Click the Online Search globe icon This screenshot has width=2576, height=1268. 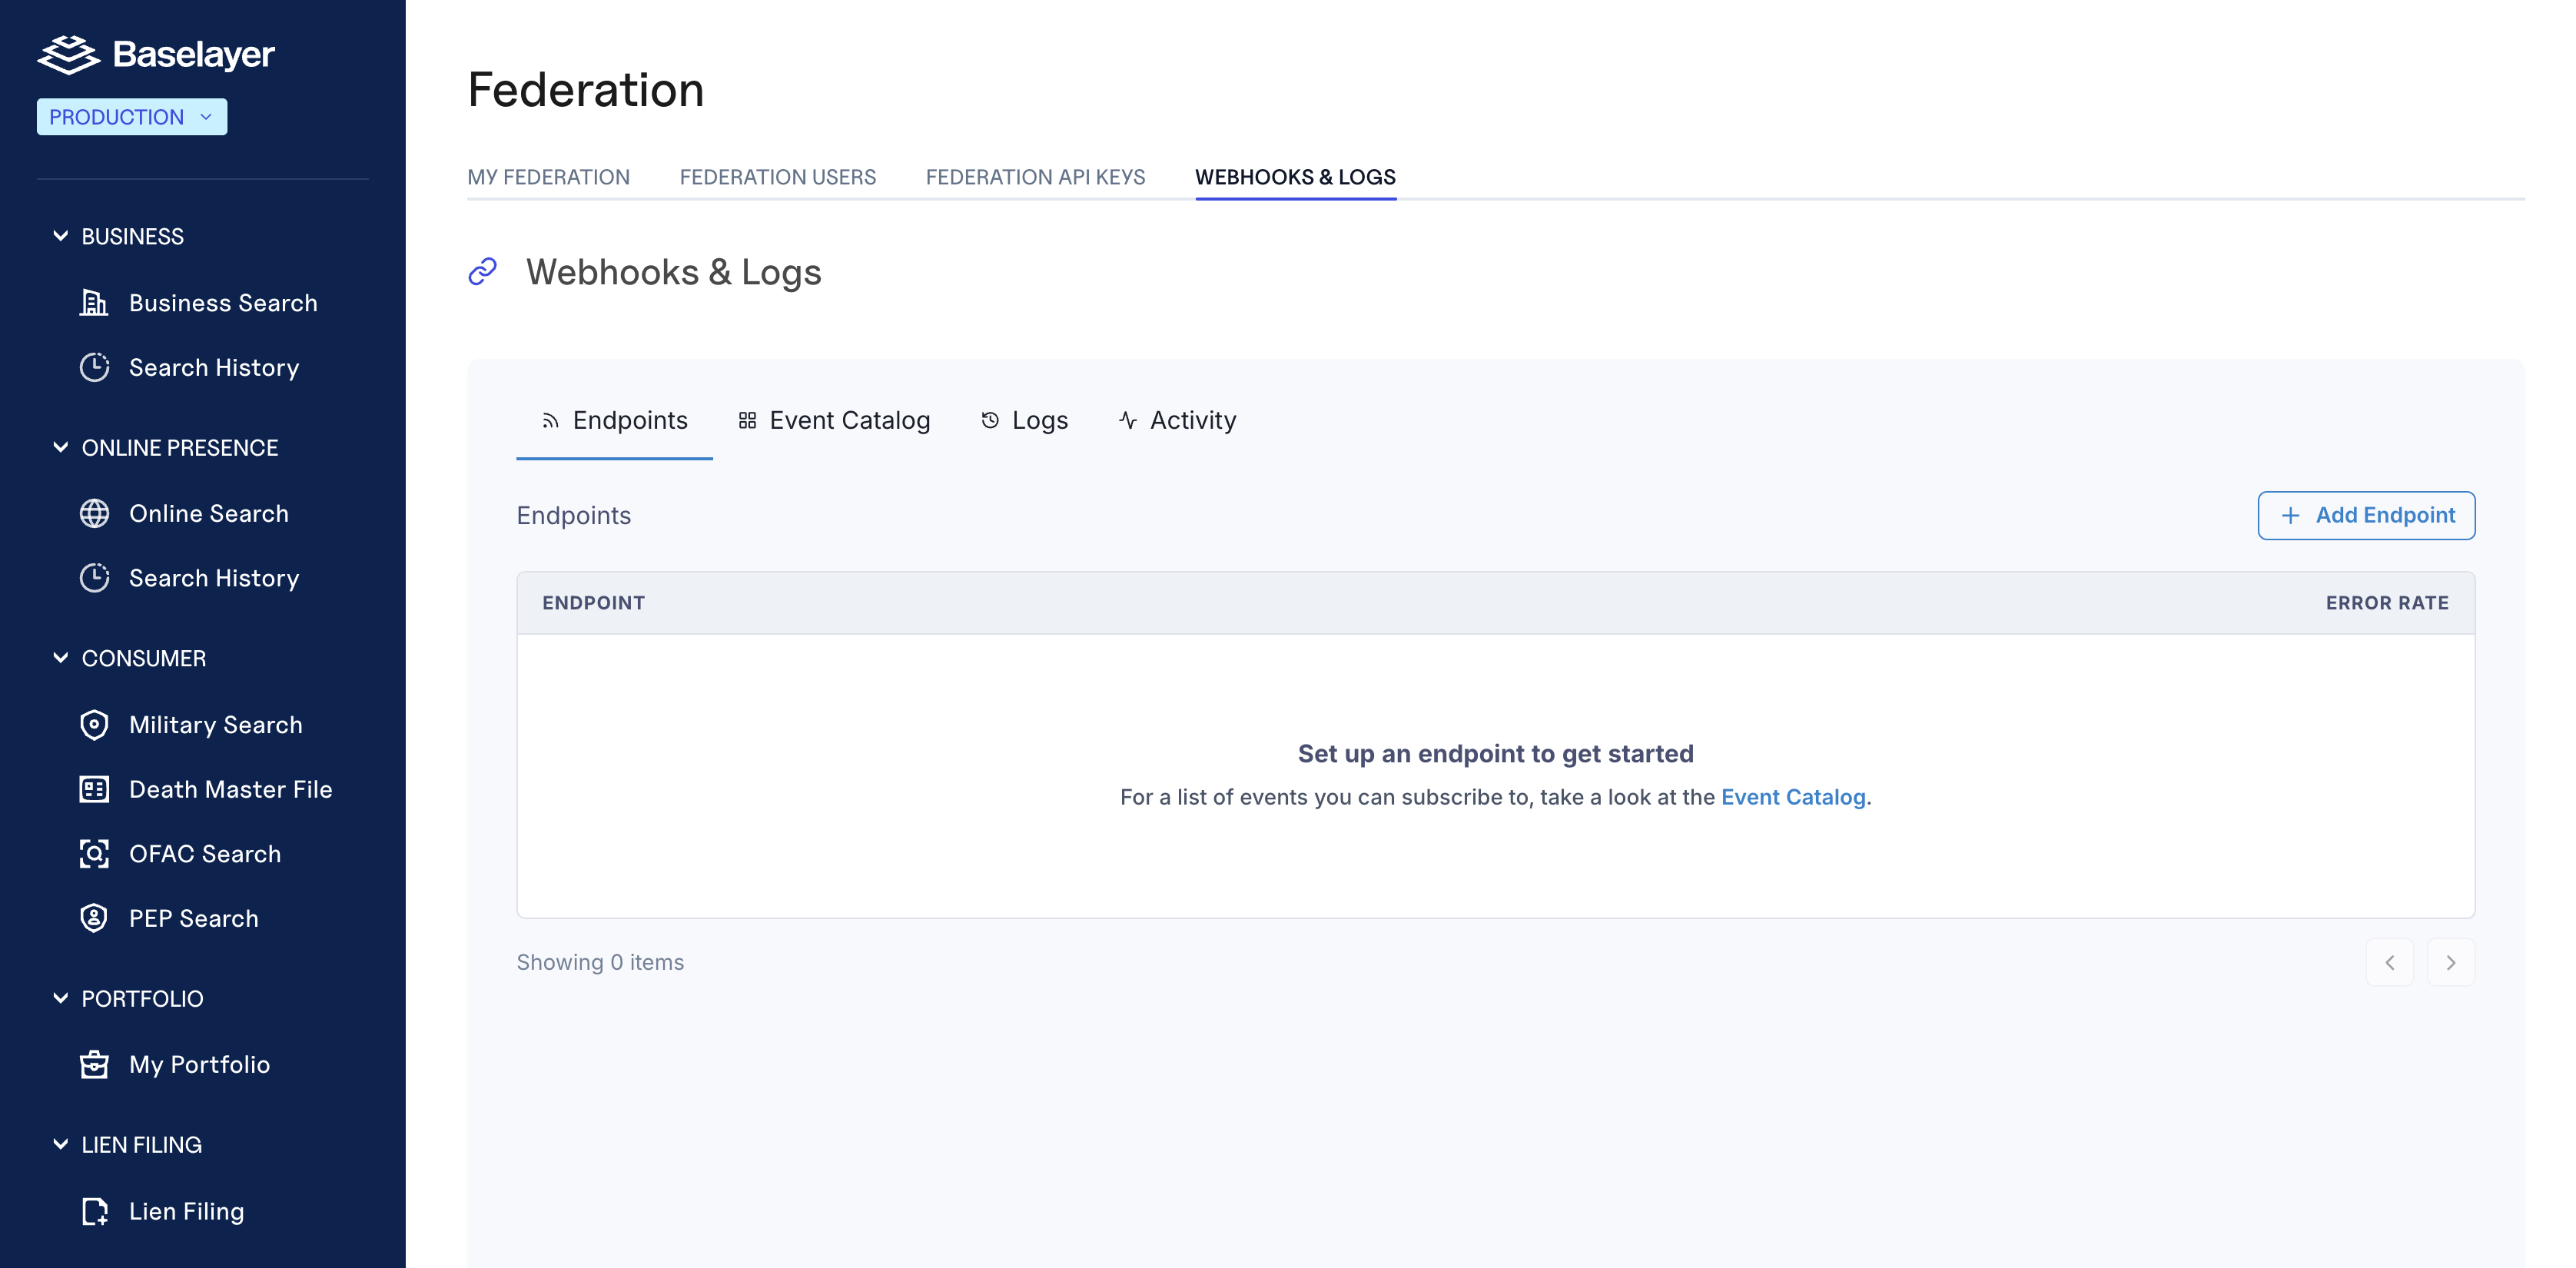click(94, 513)
